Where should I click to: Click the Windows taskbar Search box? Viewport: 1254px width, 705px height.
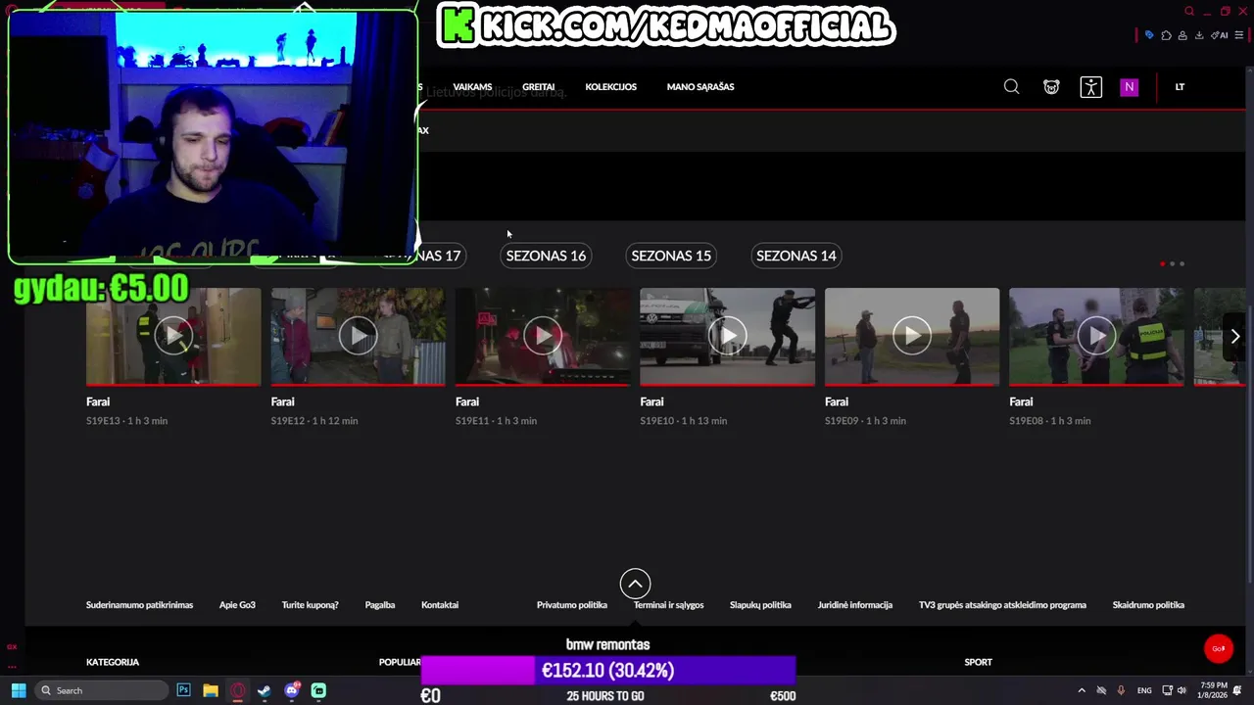coord(101,690)
